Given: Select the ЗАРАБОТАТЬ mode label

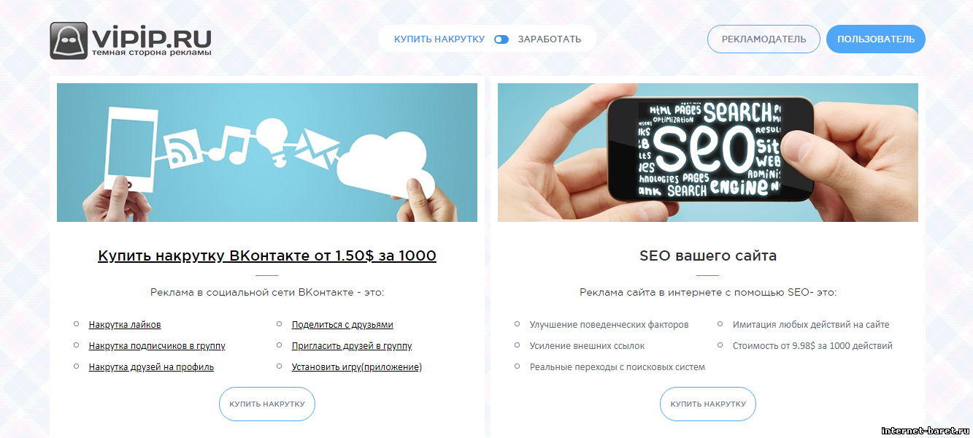Looking at the screenshot, I should [x=550, y=39].
